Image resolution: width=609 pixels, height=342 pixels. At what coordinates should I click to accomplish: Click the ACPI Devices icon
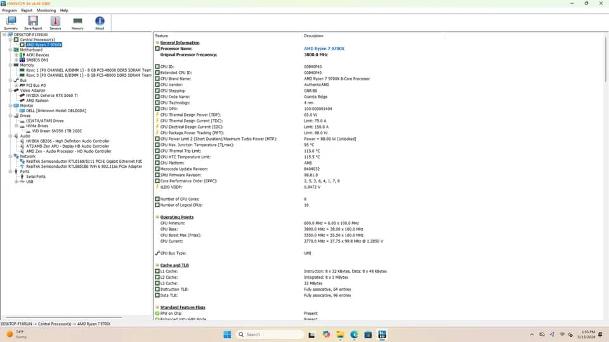pyautogui.click(x=22, y=55)
